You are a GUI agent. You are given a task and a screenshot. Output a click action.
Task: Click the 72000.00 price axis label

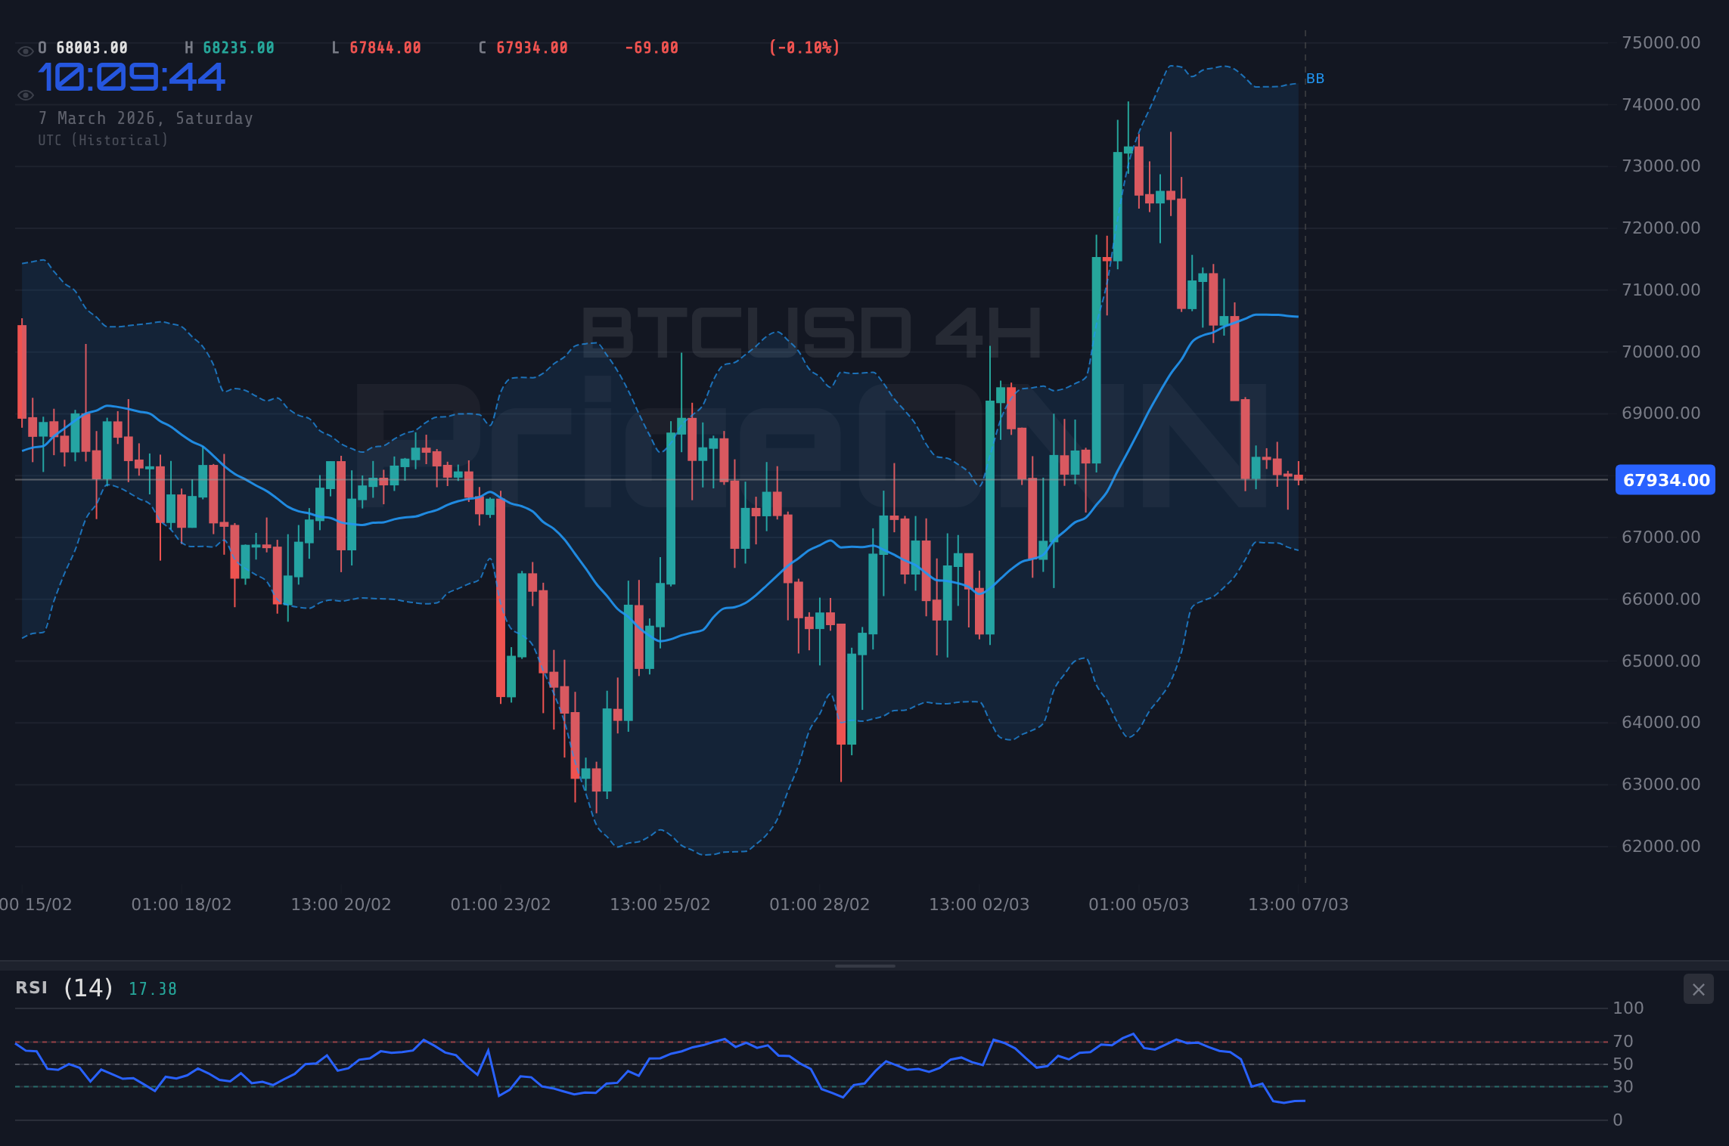(1661, 228)
